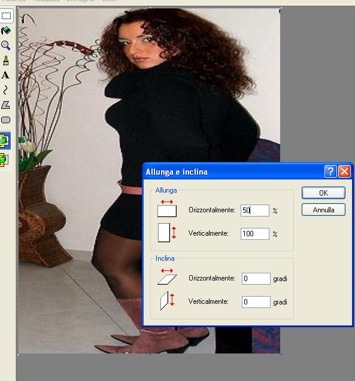Pick the brush tool
355x381 pixels.
[6, 60]
